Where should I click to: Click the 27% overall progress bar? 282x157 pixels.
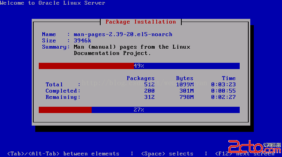tap(139, 110)
